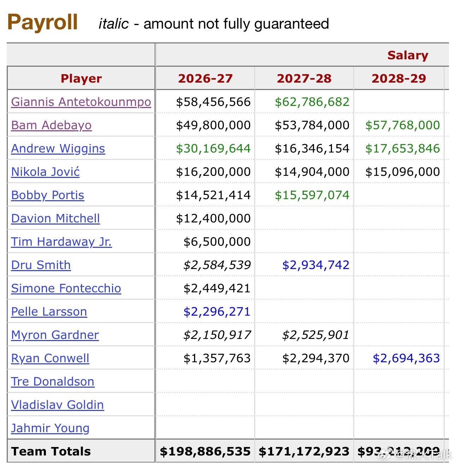Viewport: 456px width, 465px height.
Task: Open Vladislav Goldin player page
Action: tap(58, 405)
